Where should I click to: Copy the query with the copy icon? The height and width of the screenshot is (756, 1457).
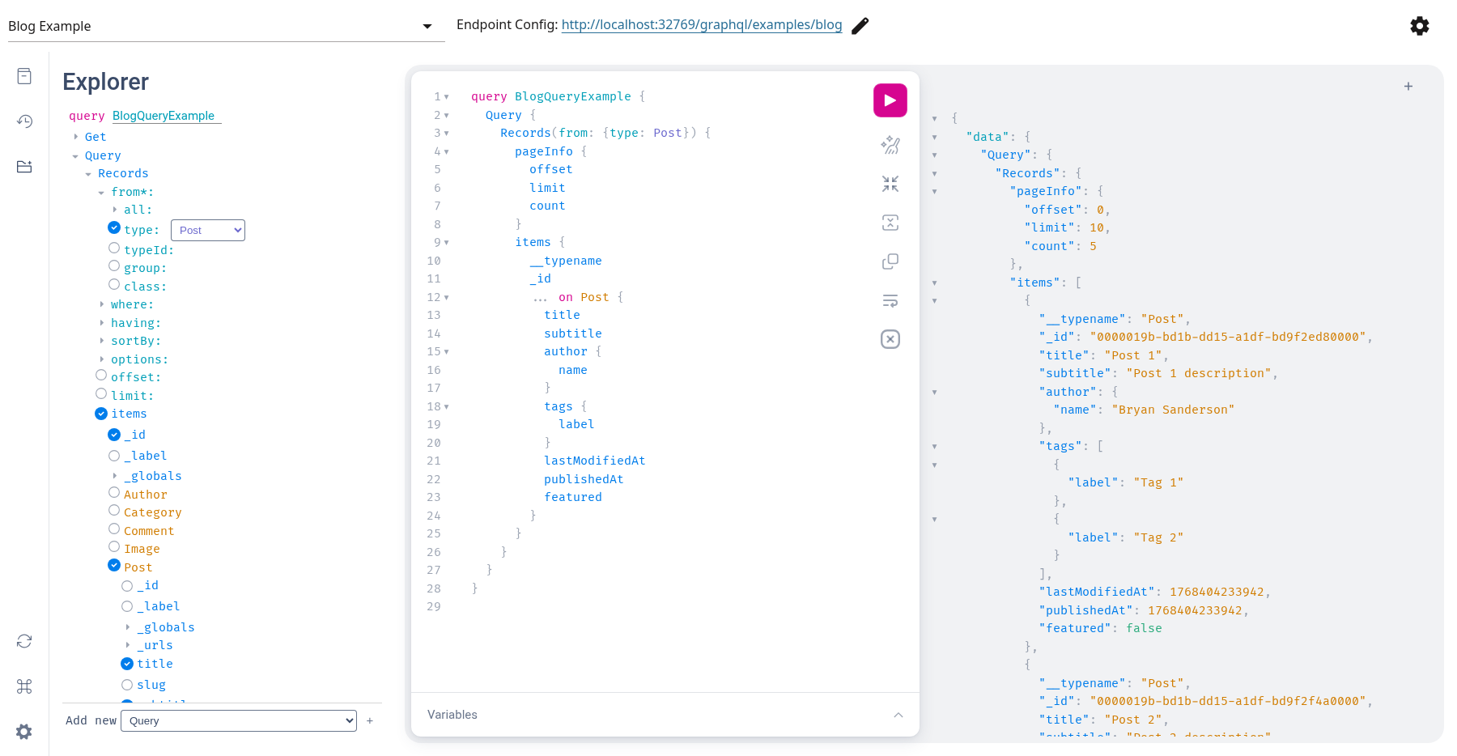pos(890,261)
